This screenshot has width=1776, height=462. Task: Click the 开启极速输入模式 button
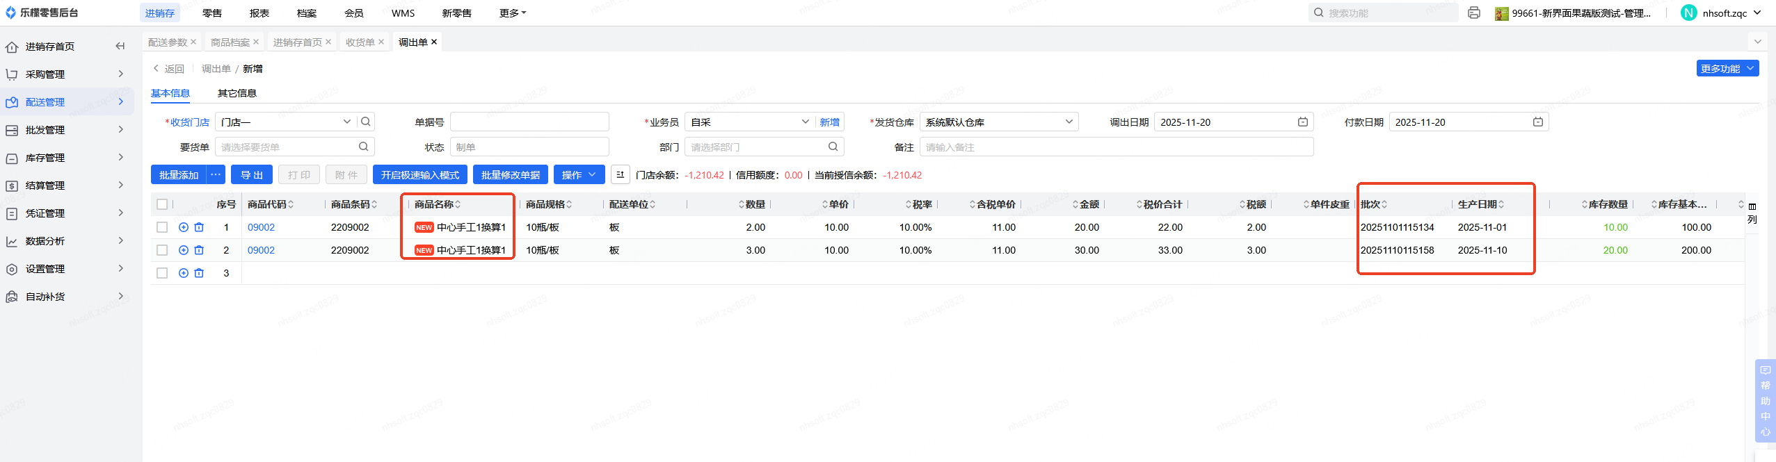pos(419,175)
